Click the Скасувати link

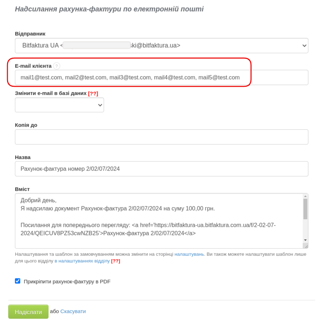(73, 311)
